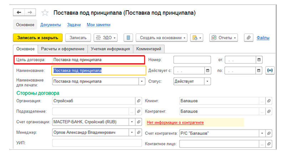Expand Счет контрагента dropdown arrow
This screenshot has width=287, height=154.
tap(262, 133)
